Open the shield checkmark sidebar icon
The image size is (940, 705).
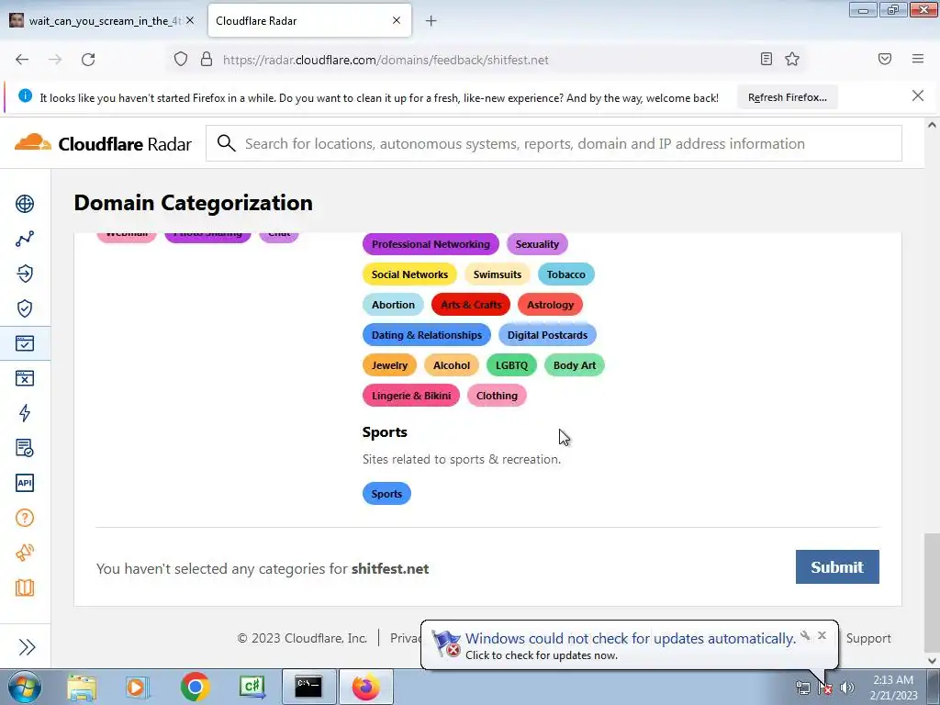click(x=25, y=308)
